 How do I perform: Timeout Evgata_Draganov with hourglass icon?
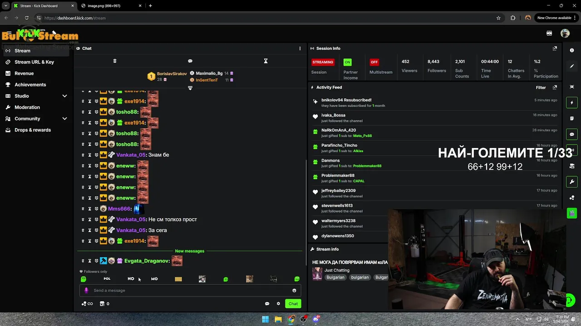(x=89, y=261)
